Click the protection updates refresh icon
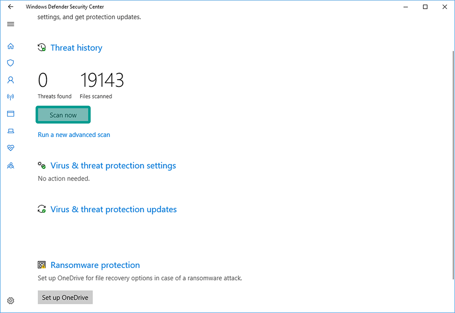Screen dimensions: 455x313 (42, 209)
